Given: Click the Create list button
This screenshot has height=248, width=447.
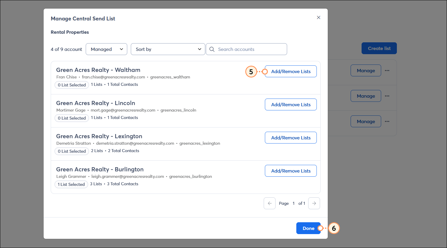Looking at the screenshot, I should 379,48.
